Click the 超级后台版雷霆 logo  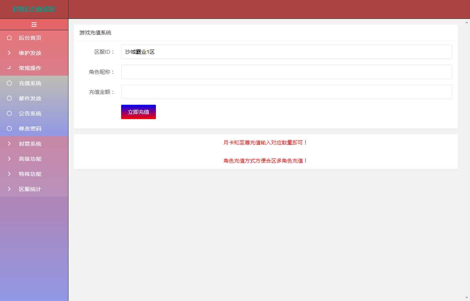[34, 9]
